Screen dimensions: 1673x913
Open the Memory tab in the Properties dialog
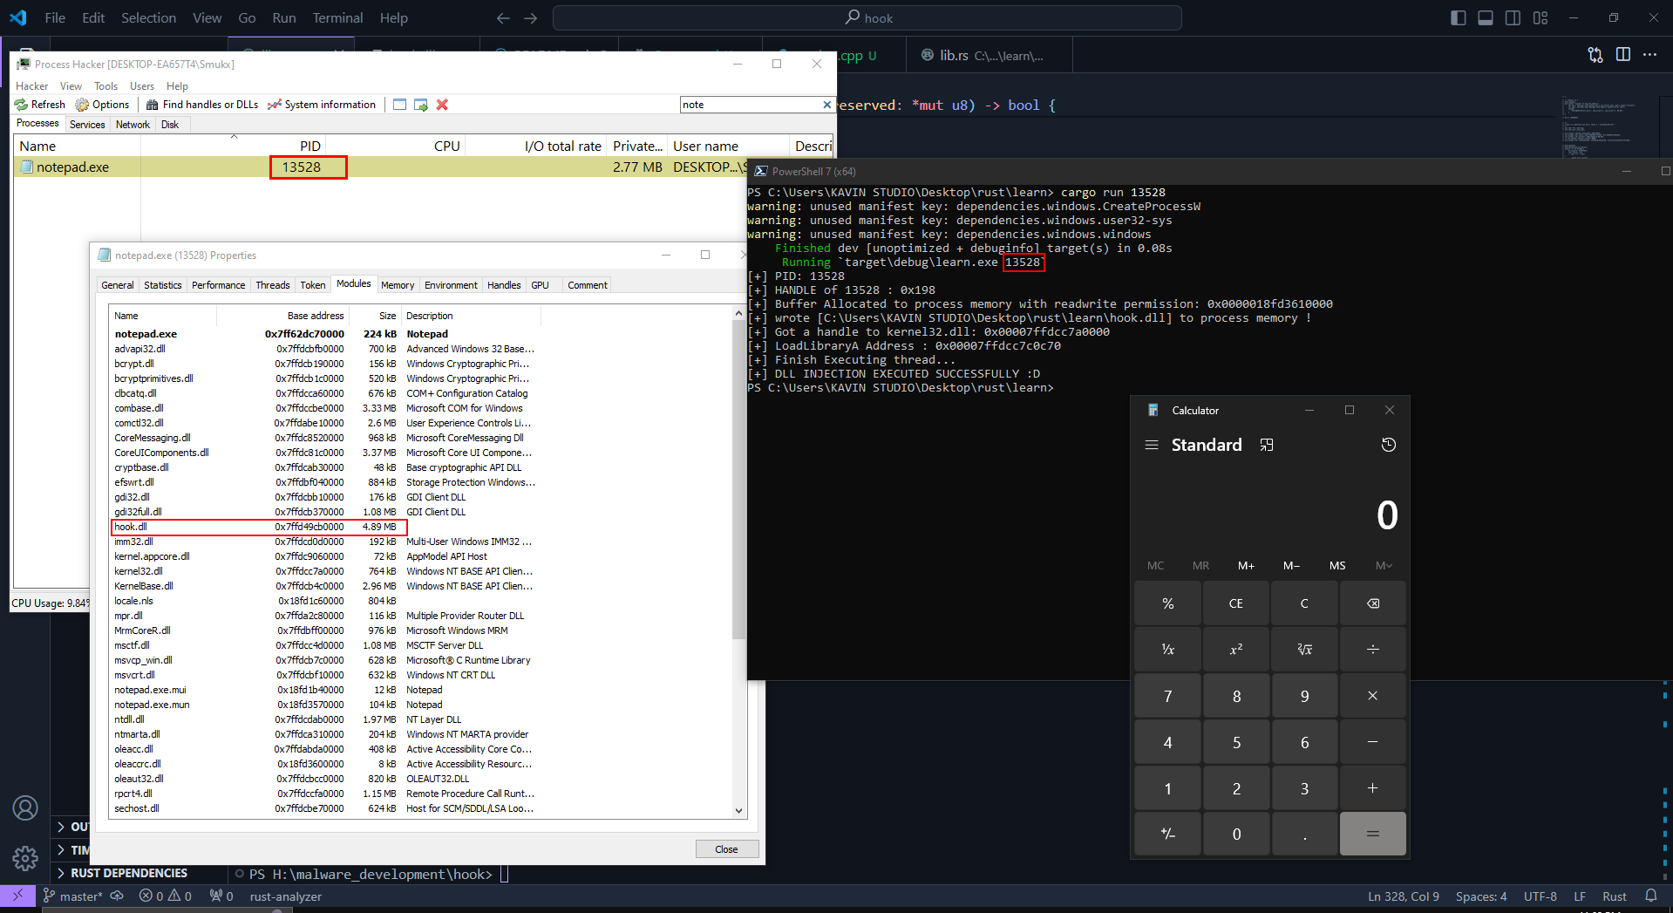tap(398, 285)
